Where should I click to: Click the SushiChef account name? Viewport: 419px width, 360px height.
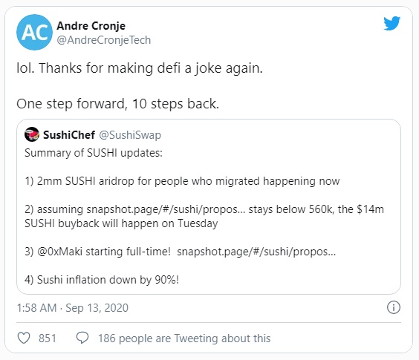(69, 135)
